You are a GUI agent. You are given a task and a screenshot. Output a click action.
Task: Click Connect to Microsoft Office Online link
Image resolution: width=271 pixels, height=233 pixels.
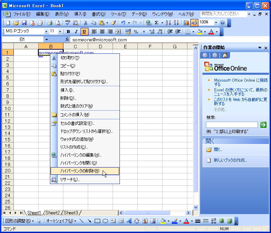241,82
